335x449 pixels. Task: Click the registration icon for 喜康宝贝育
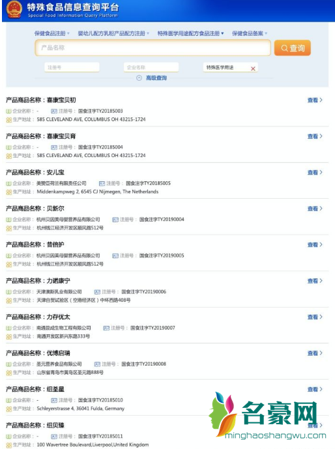(x=54, y=147)
